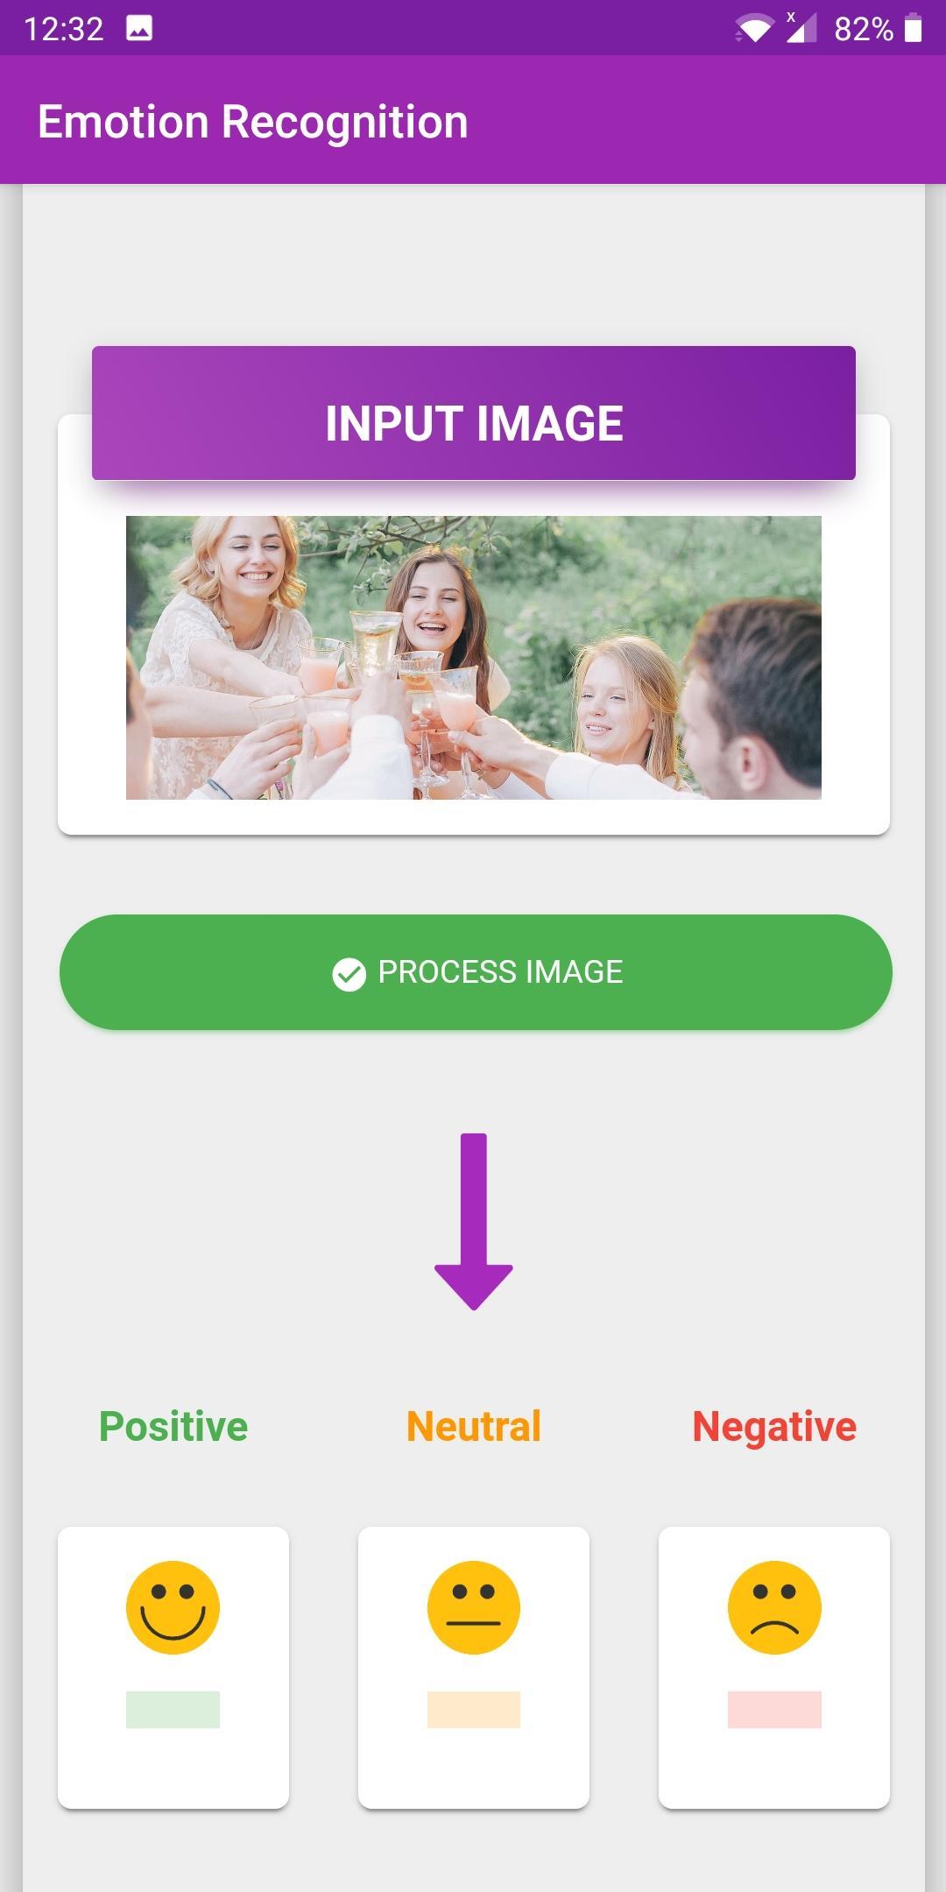Click the light orange result bar
This screenshot has height=1892, width=946.
474,1709
